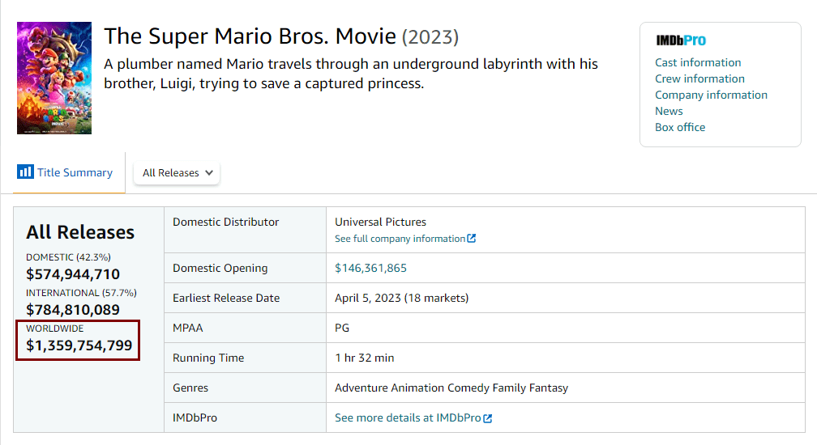817x445 pixels.
Task: Visit the News link in IMDbPro box
Action: point(669,111)
